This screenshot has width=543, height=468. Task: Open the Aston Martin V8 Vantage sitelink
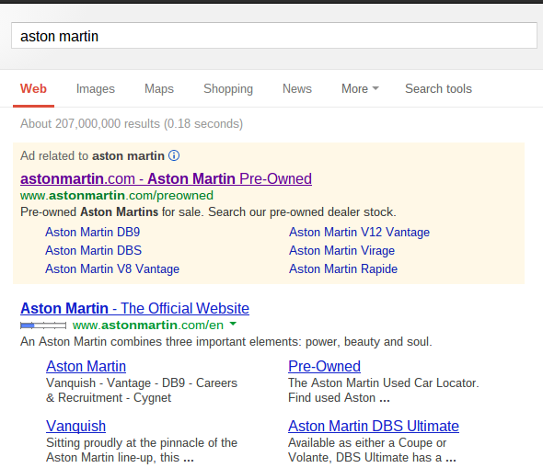click(112, 269)
